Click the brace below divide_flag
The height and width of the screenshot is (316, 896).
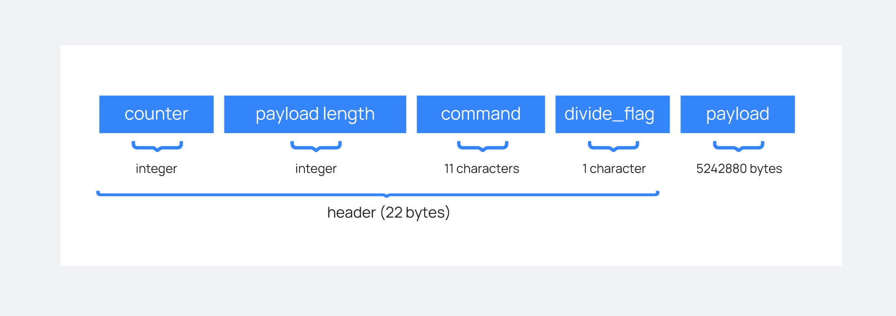tap(613, 146)
